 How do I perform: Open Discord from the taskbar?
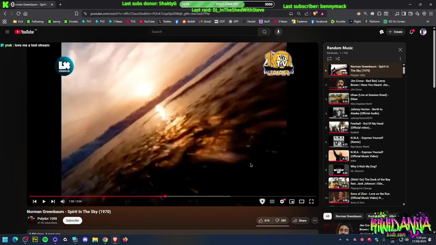(x=85, y=240)
